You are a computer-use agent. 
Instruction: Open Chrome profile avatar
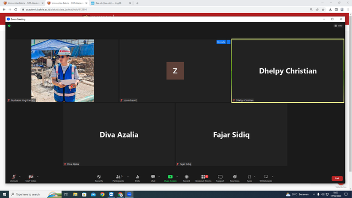(342, 10)
